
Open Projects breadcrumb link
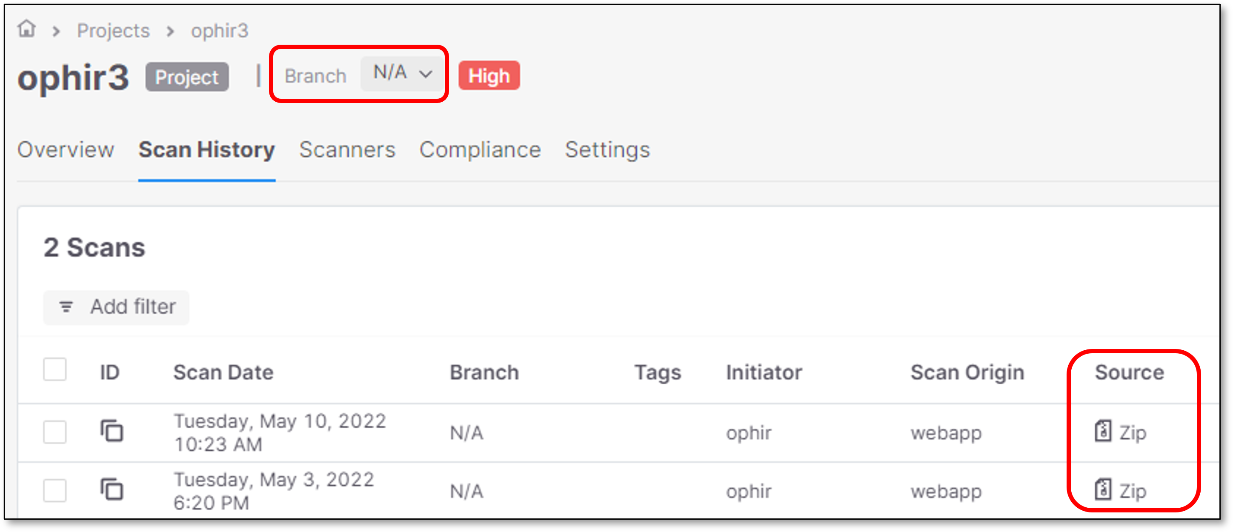114,31
